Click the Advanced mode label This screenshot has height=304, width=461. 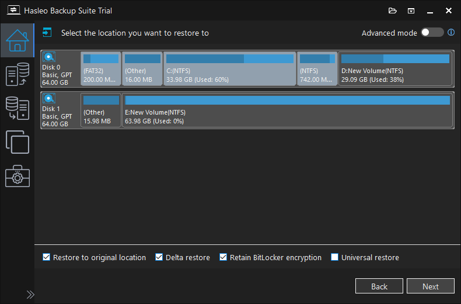click(x=389, y=33)
